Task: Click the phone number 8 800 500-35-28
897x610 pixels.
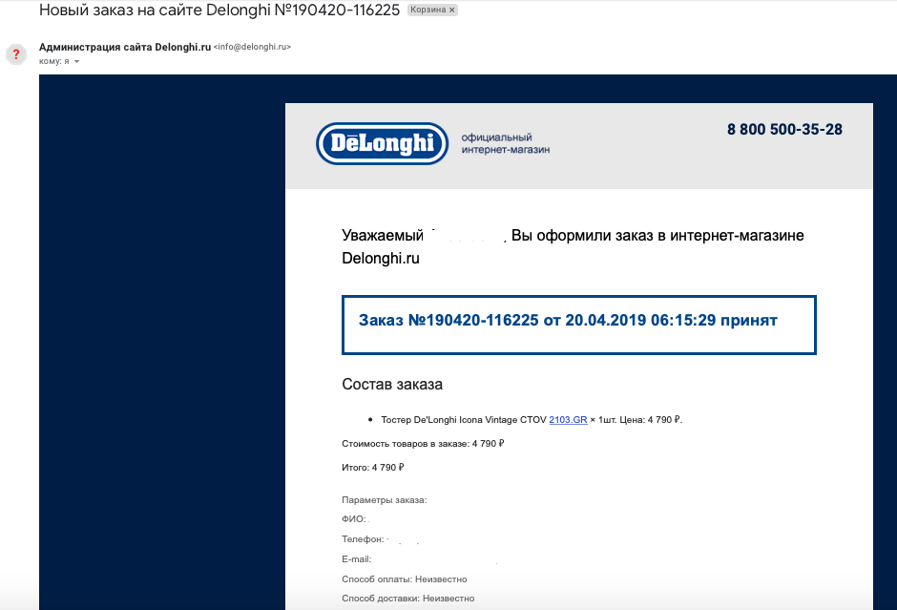Action: [784, 129]
